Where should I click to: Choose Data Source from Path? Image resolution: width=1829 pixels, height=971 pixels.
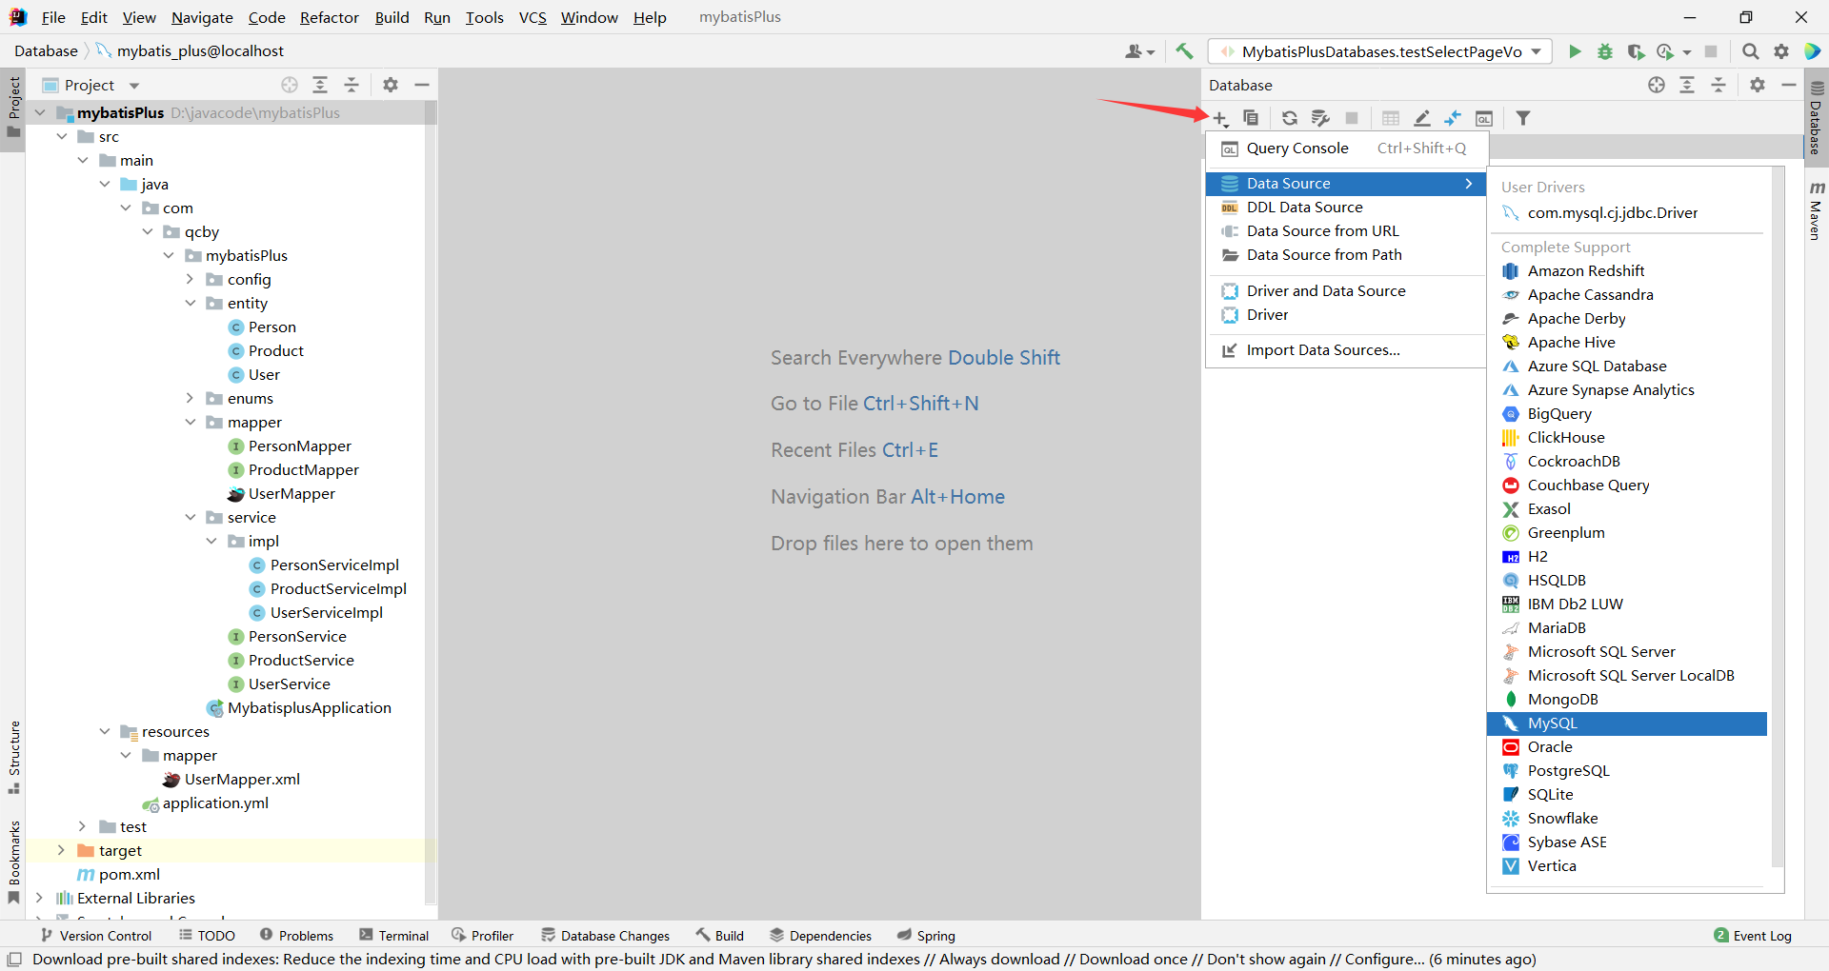pyautogui.click(x=1345, y=254)
